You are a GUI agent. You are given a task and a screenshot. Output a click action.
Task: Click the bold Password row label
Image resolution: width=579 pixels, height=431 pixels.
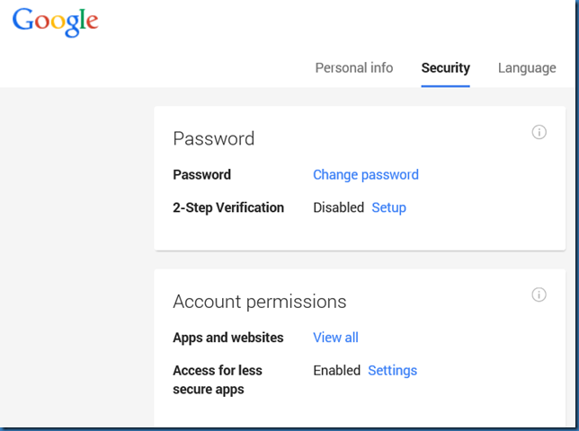(x=201, y=175)
